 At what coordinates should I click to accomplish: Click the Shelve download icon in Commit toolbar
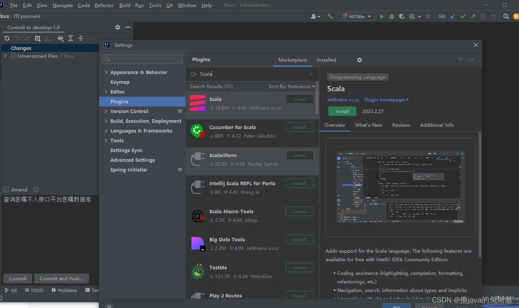point(48,38)
